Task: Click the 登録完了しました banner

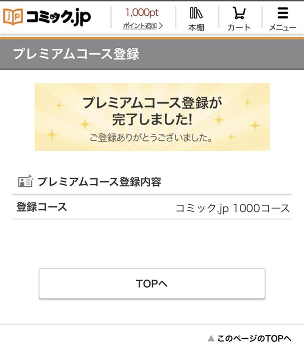Action: (152, 117)
